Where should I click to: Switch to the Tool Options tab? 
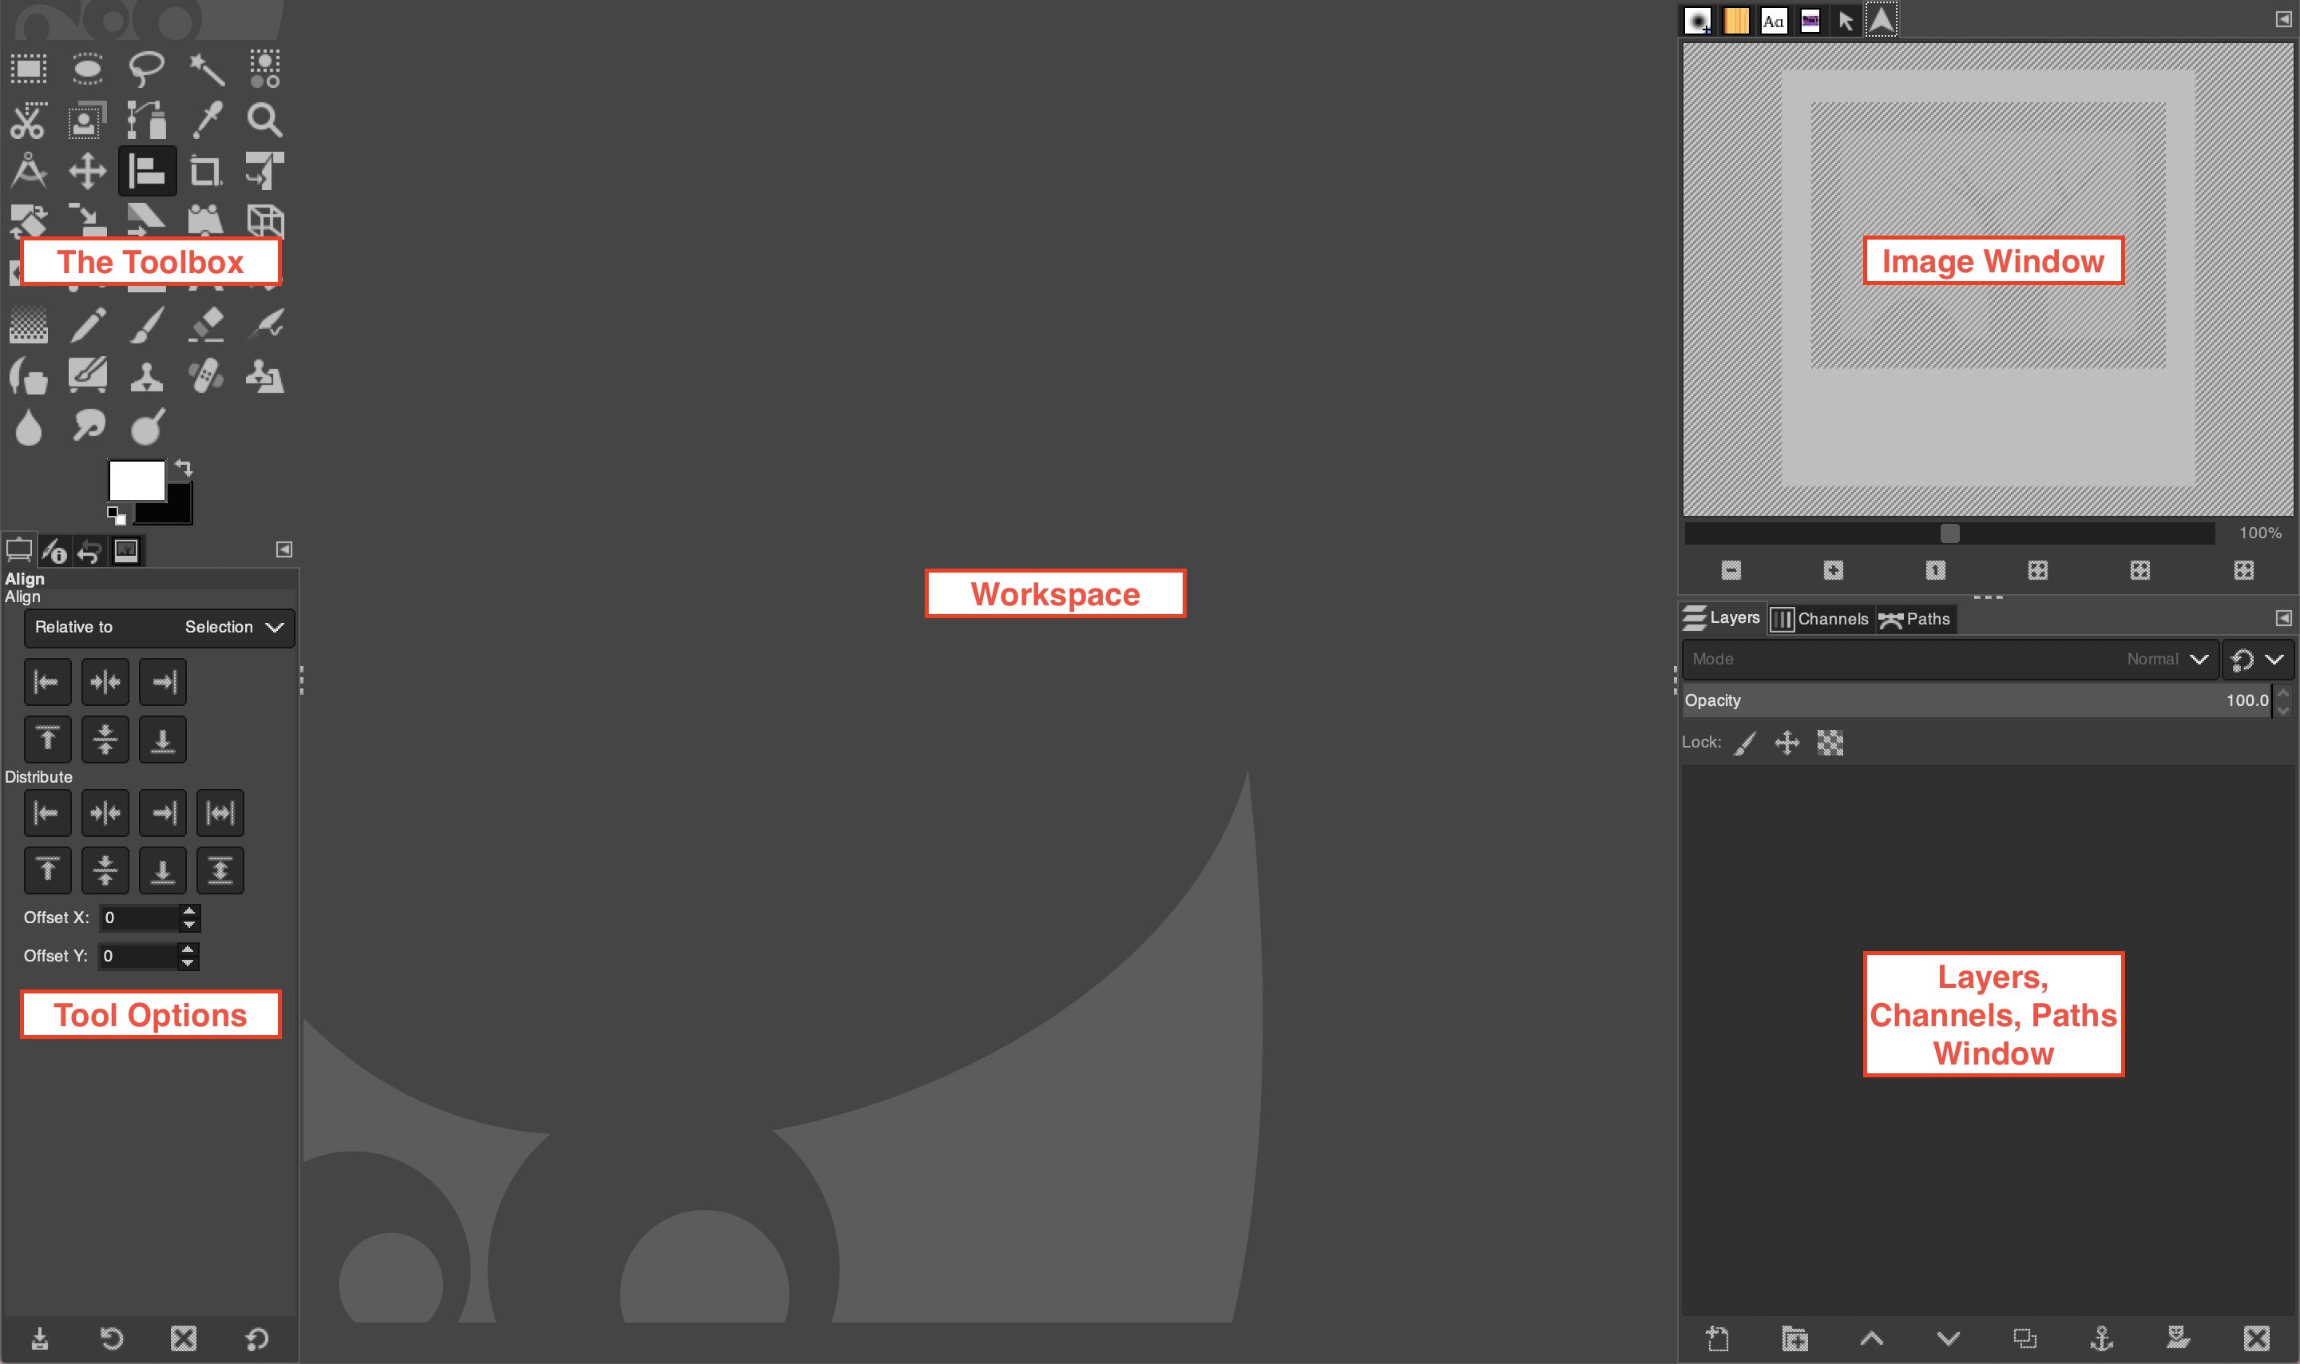click(x=18, y=550)
